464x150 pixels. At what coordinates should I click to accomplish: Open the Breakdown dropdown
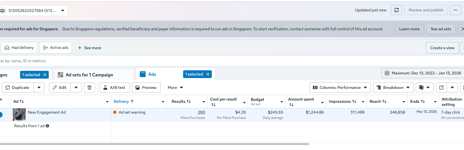coord(393,87)
